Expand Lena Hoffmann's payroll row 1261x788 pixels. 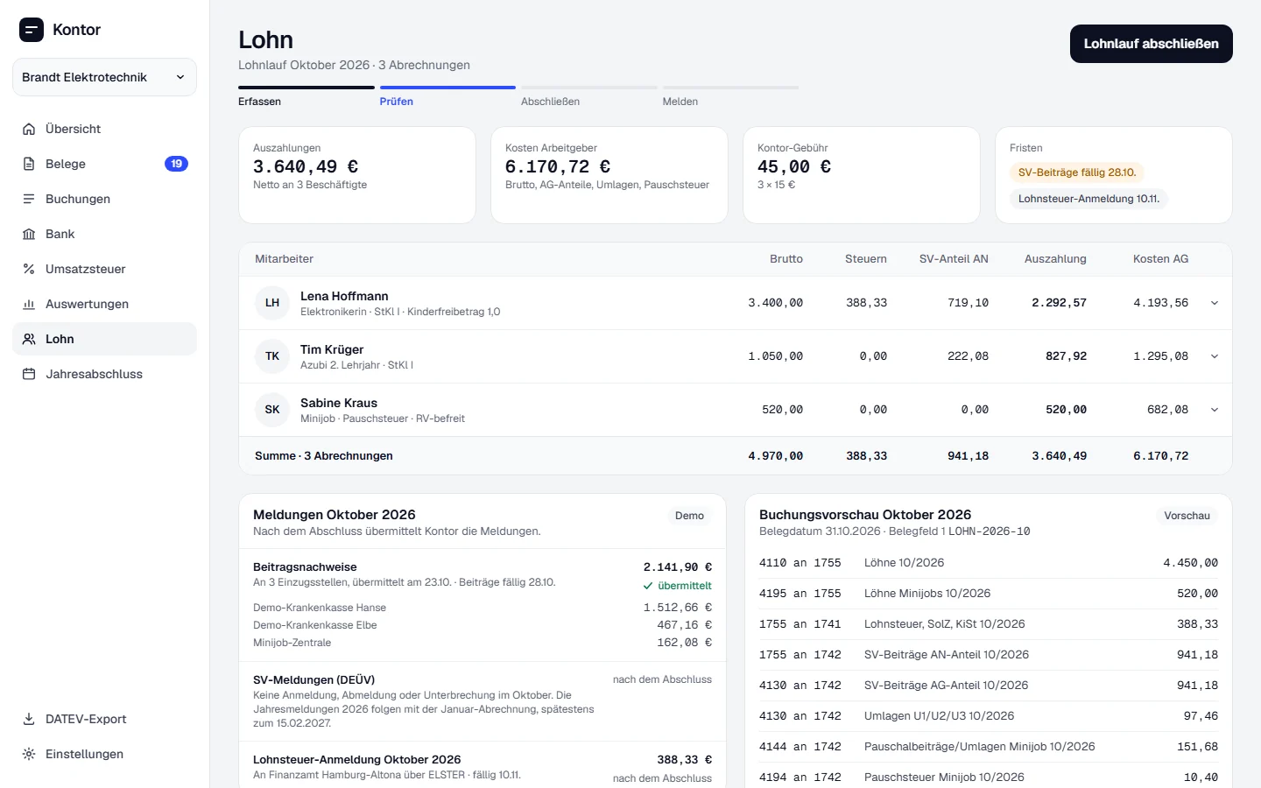tap(1215, 303)
